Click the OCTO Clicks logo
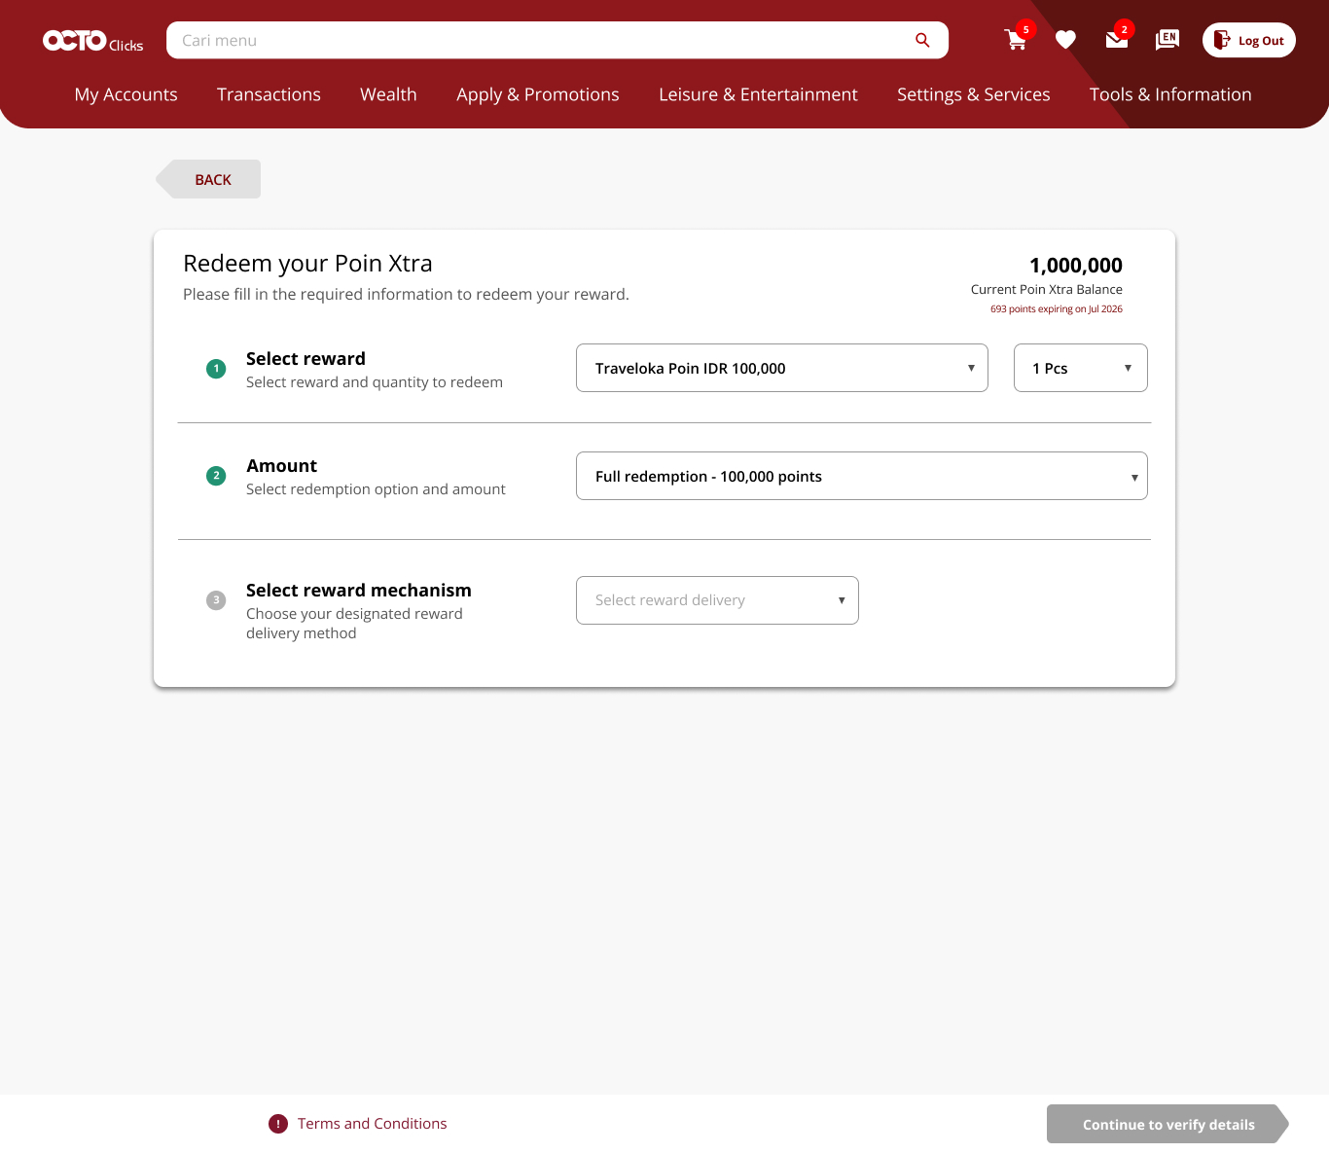 coord(92,41)
